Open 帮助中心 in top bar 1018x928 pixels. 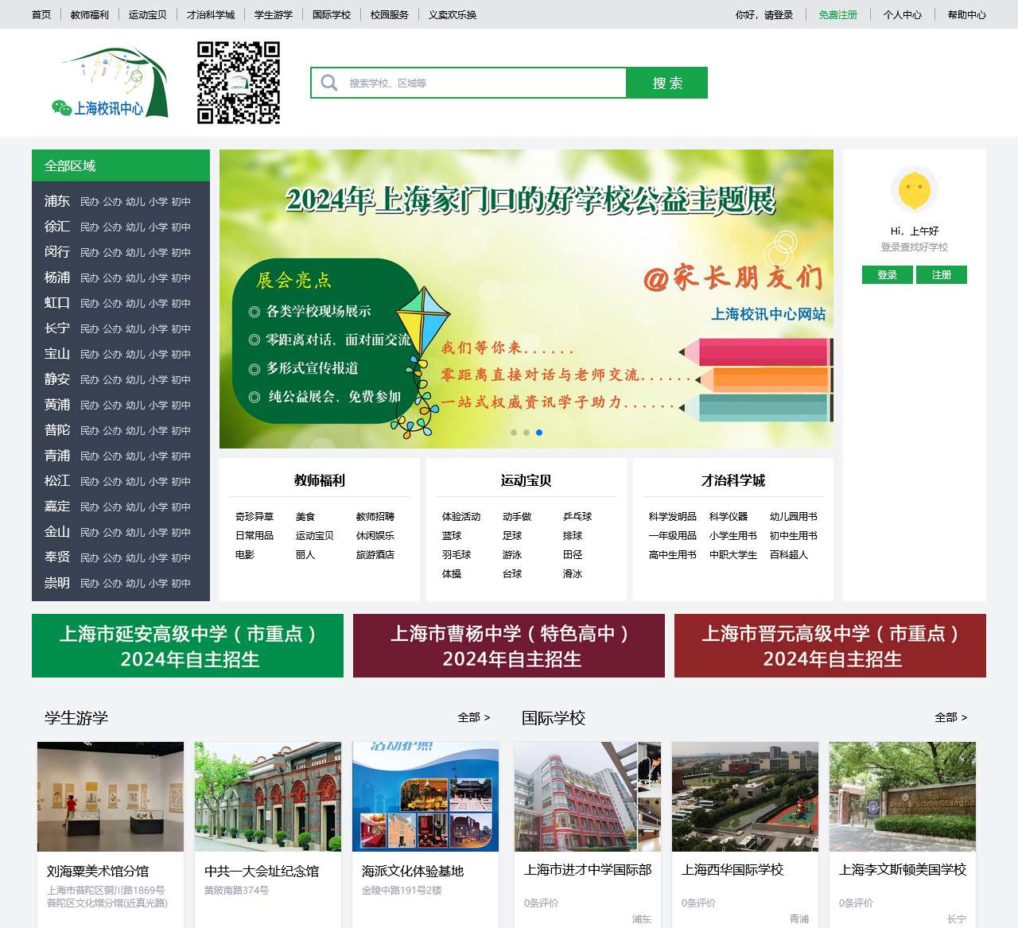tap(967, 15)
